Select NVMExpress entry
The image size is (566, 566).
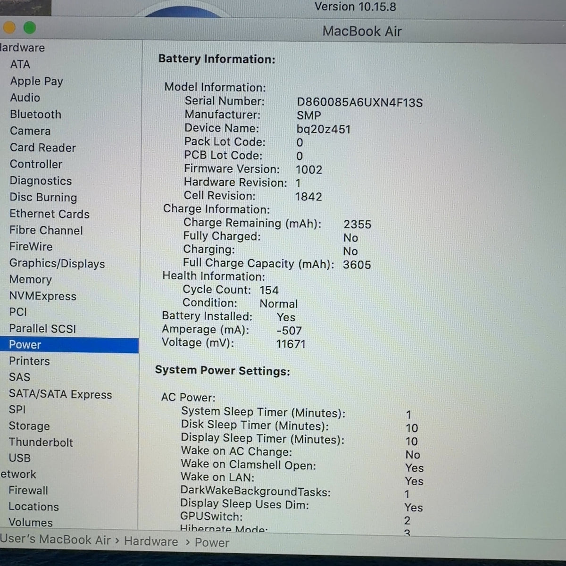tap(43, 296)
